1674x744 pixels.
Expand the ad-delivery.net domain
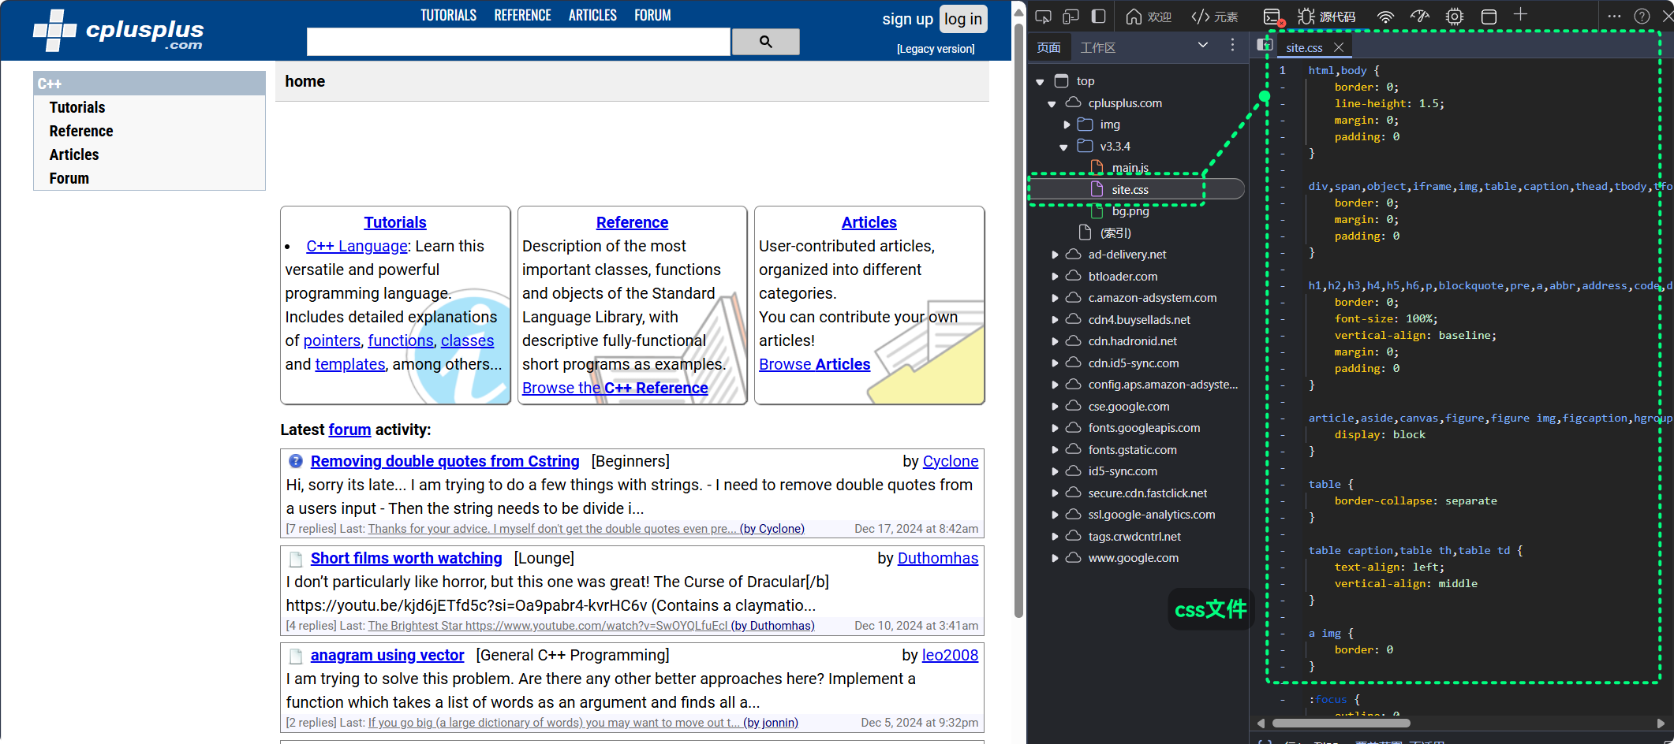1055,255
